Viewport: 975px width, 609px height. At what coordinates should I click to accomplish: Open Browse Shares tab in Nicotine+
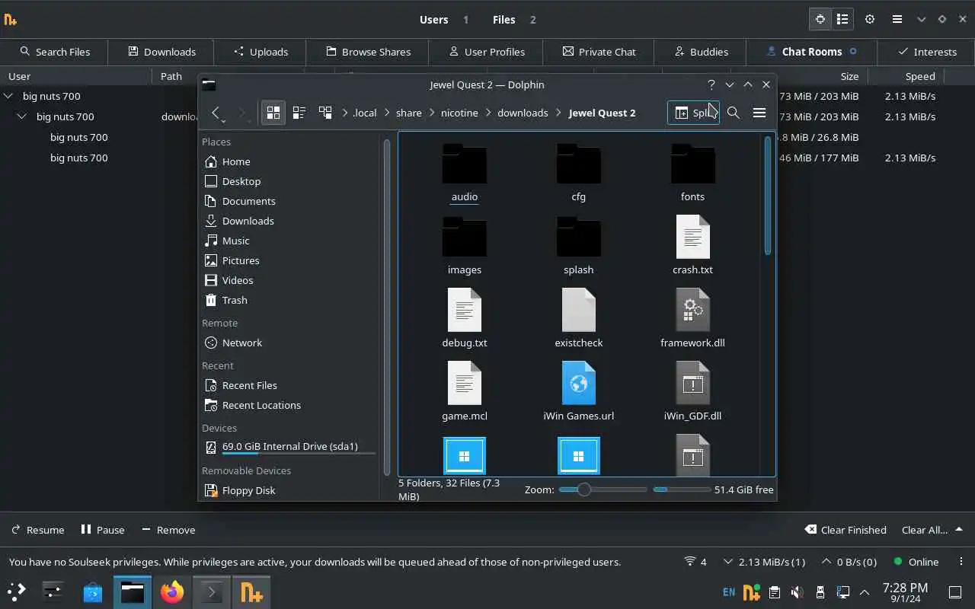(x=368, y=52)
